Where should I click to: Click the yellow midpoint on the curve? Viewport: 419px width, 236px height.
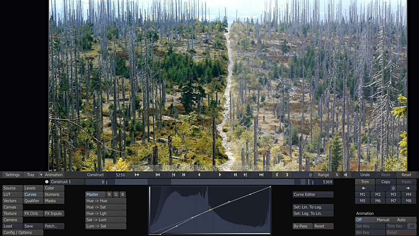pos(210,210)
